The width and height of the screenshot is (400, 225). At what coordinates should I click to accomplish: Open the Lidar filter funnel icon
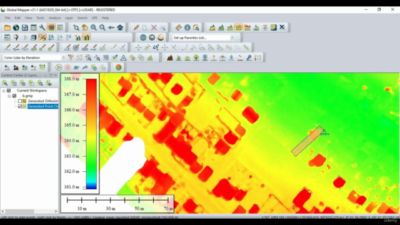(71, 57)
